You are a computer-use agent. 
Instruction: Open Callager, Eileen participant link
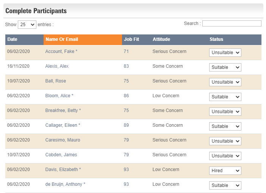point(61,125)
